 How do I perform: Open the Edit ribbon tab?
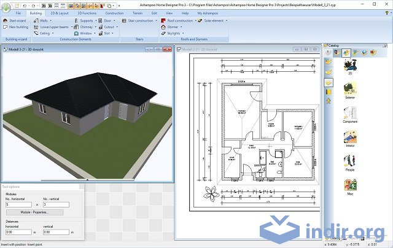click(x=154, y=13)
